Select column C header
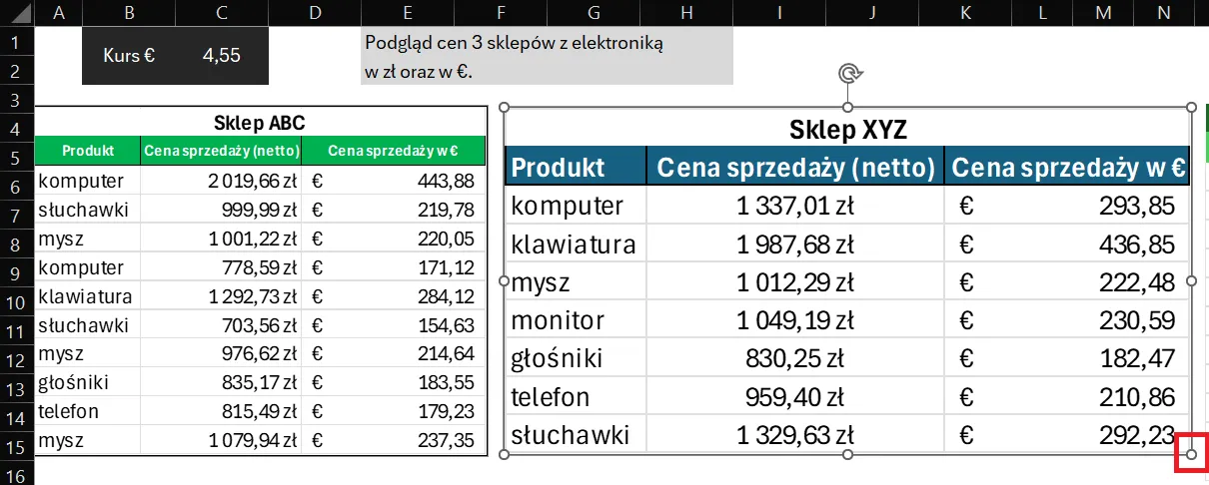This screenshot has width=1209, height=485. (x=221, y=13)
